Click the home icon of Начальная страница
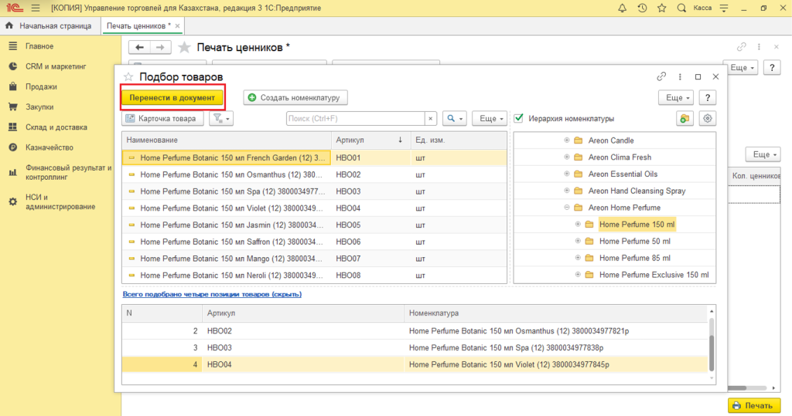 tap(9, 25)
